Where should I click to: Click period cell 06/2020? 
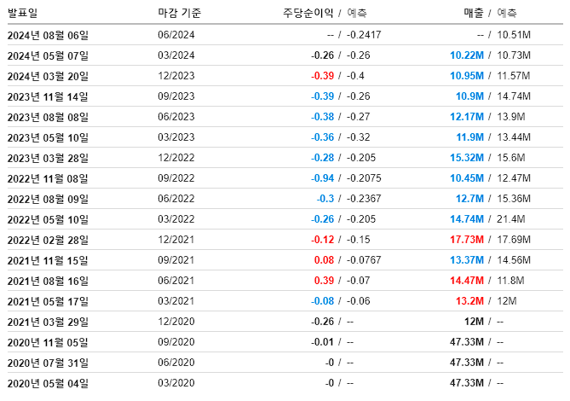pos(176,363)
